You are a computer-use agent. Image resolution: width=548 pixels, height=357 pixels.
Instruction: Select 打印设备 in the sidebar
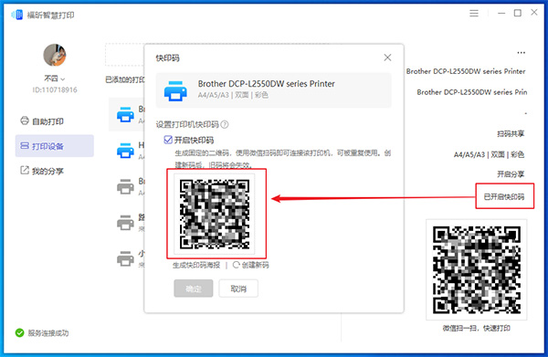(55, 146)
